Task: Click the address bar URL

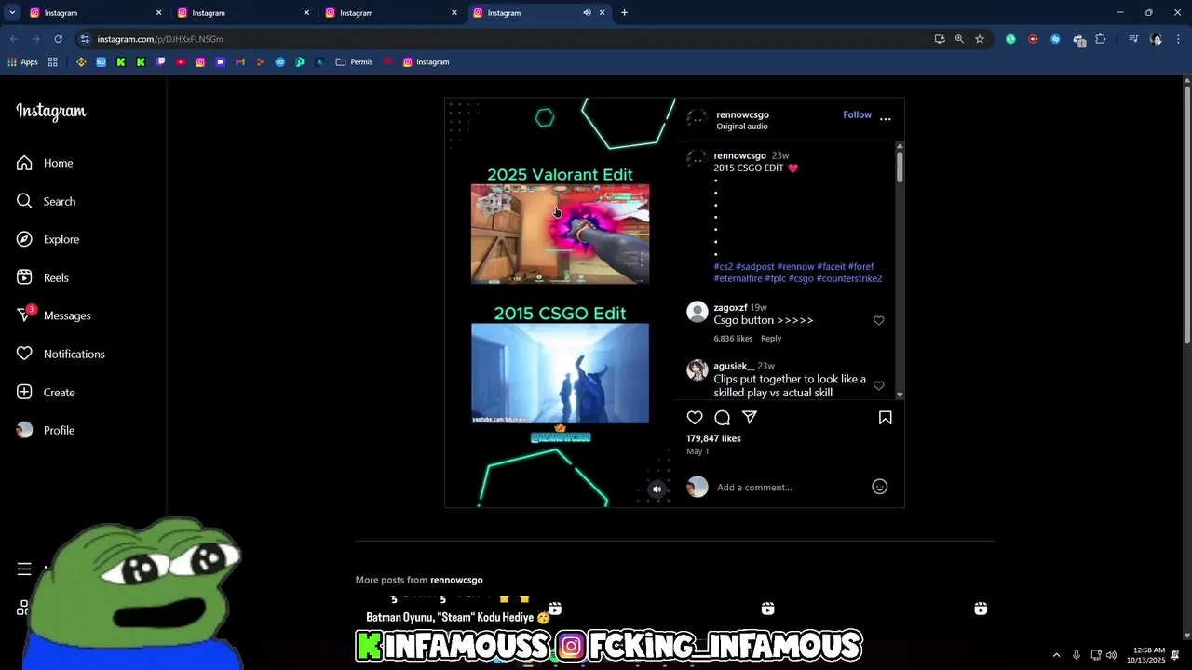Action: tap(160, 39)
